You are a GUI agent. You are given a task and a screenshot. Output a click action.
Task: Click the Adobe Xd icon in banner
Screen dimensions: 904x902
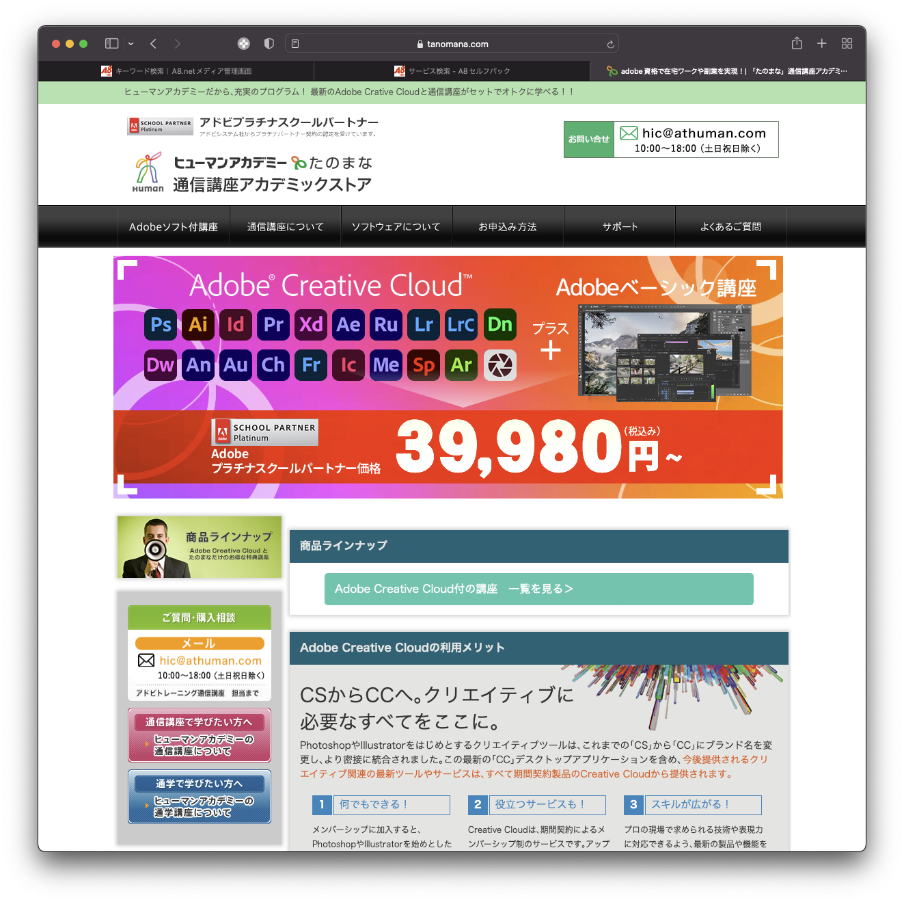(x=311, y=324)
